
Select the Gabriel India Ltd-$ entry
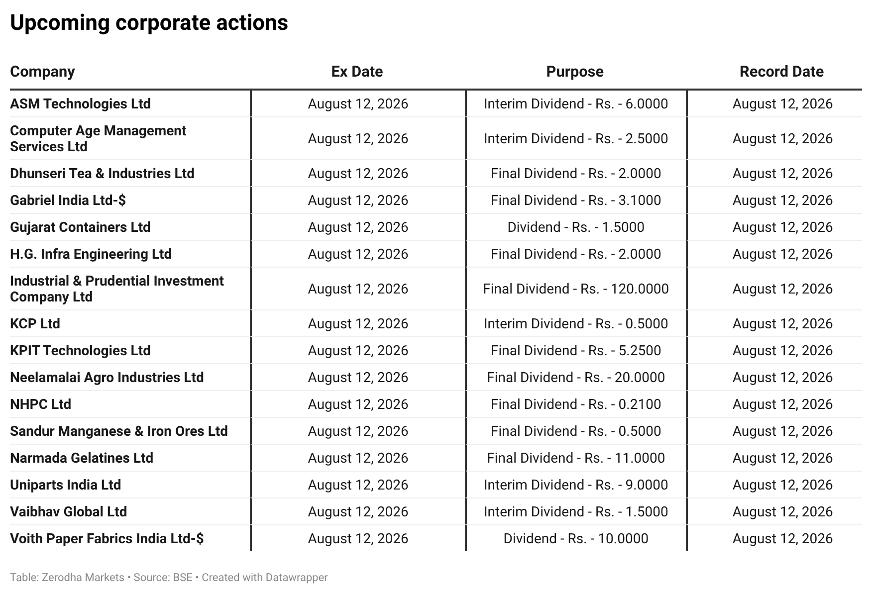click(68, 200)
